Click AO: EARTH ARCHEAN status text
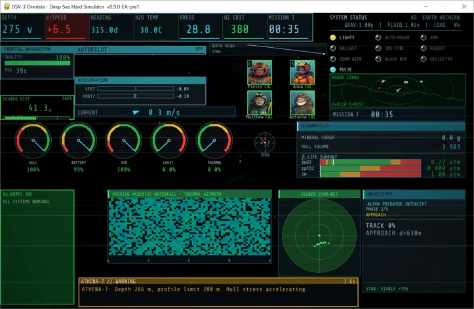 pos(435,18)
